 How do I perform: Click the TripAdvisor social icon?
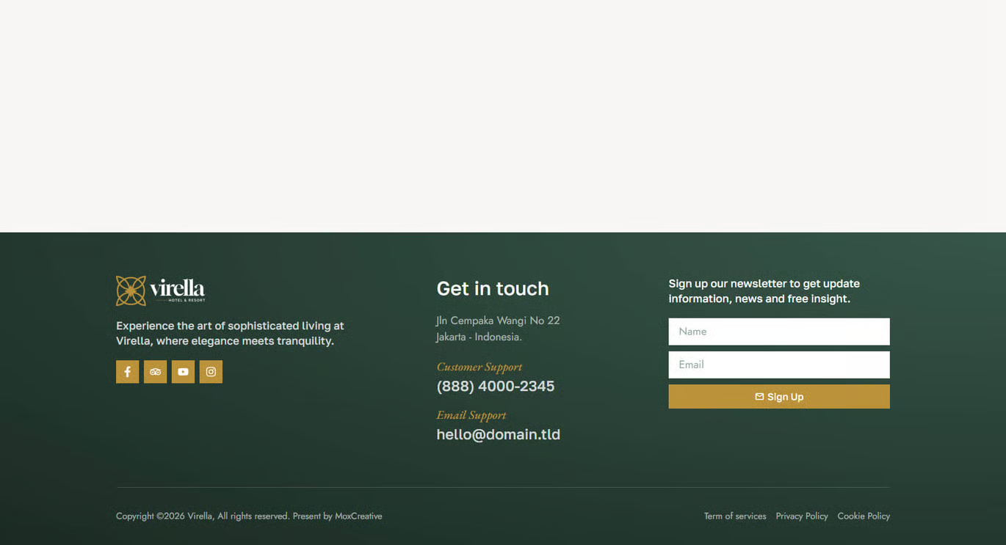coord(155,372)
